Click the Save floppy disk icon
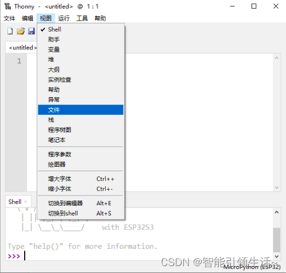This screenshot has height=273, width=286. pos(32,31)
